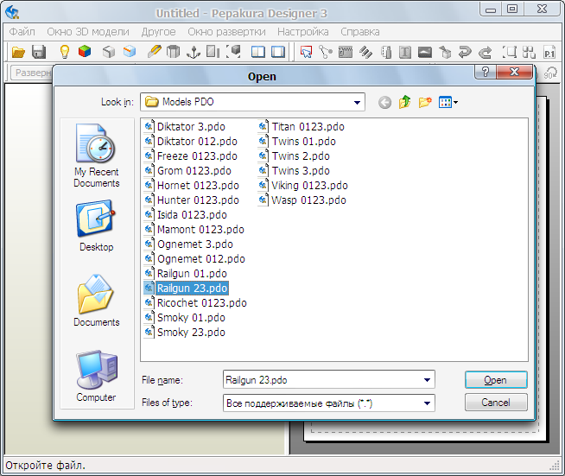Open Documents folder in places bar
565x476 pixels.
coord(96,300)
